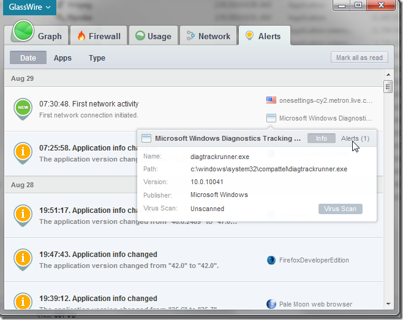This screenshot has height=320, width=403.
Task: Click the app icon in the popup header
Action: coord(146,138)
